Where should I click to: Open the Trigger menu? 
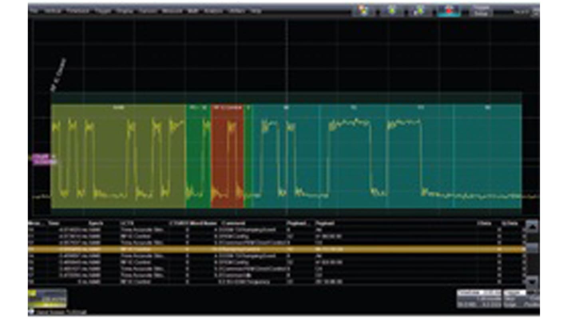[103, 11]
